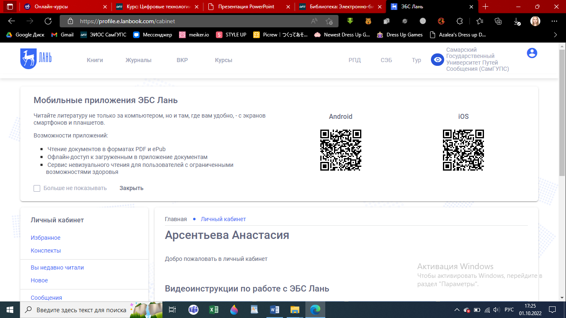Close the 'ЭБС Лань' tab

pyautogui.click(x=471, y=7)
